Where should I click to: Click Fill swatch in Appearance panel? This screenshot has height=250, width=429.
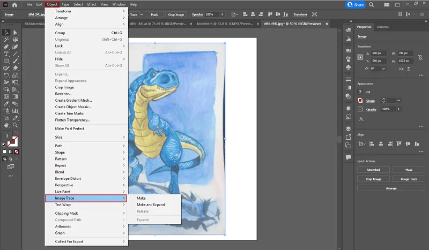pyautogui.click(x=360, y=92)
